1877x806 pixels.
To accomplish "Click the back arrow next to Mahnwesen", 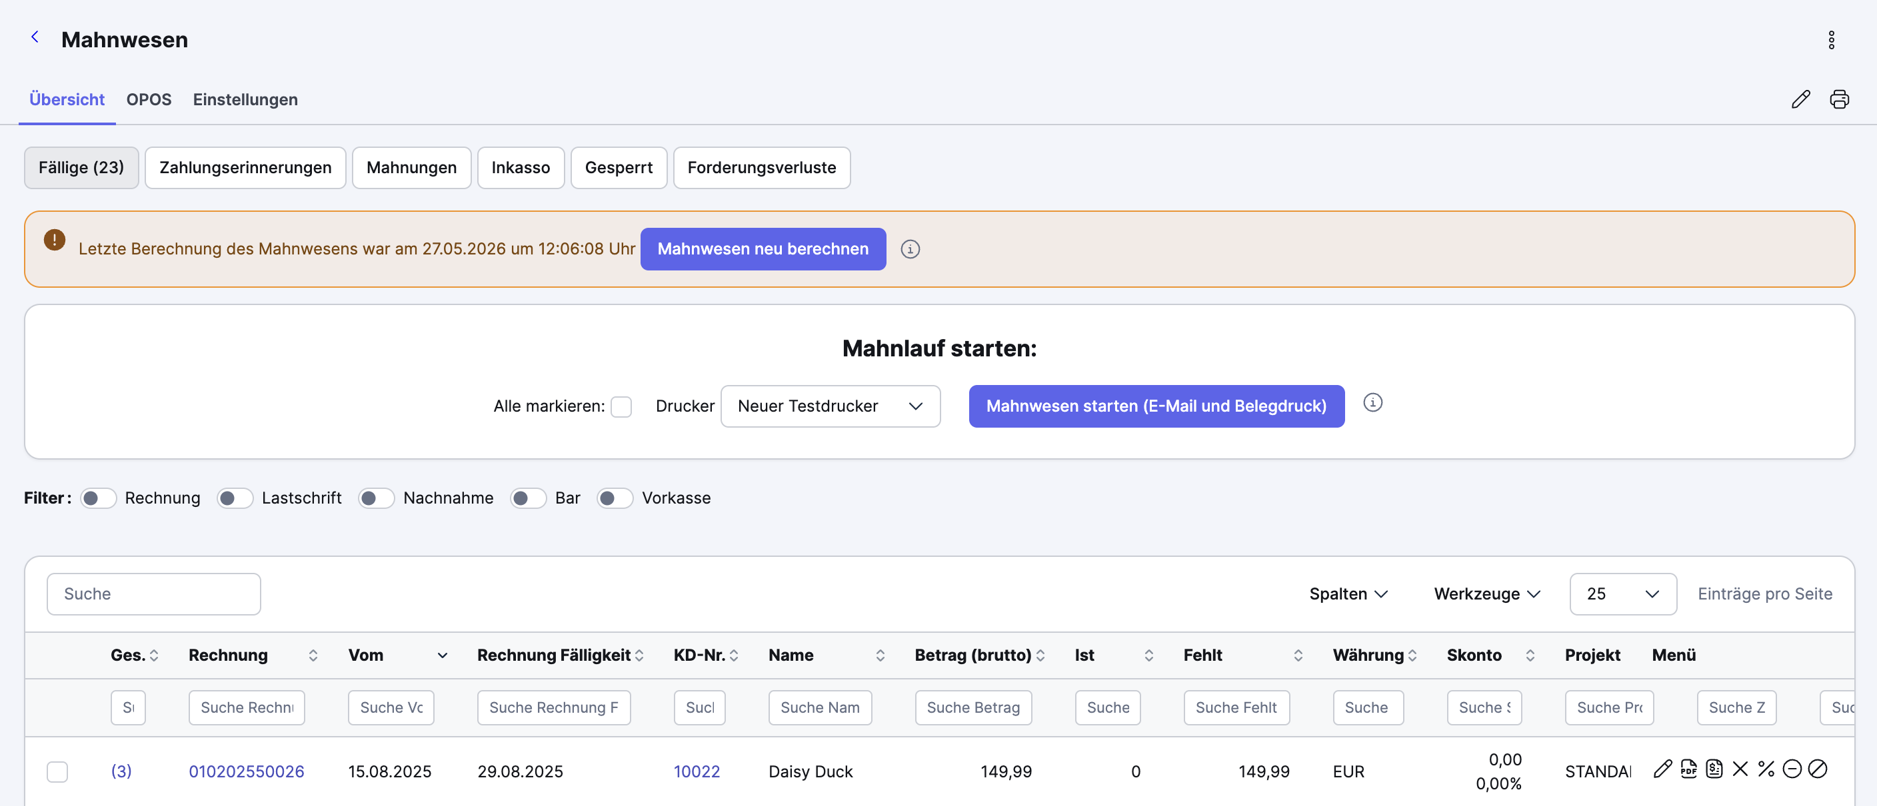I will click(34, 37).
